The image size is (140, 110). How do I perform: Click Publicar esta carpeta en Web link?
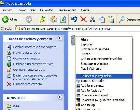pyautogui.click(x=33, y=64)
